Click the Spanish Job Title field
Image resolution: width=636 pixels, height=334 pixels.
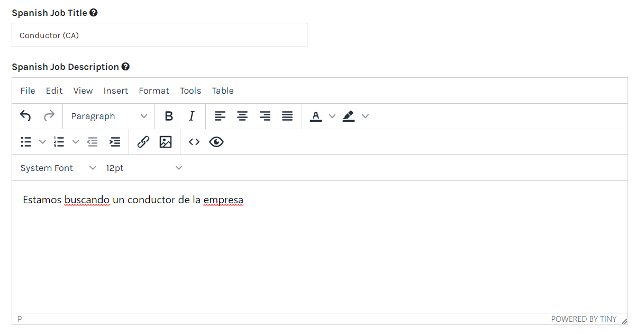point(159,35)
